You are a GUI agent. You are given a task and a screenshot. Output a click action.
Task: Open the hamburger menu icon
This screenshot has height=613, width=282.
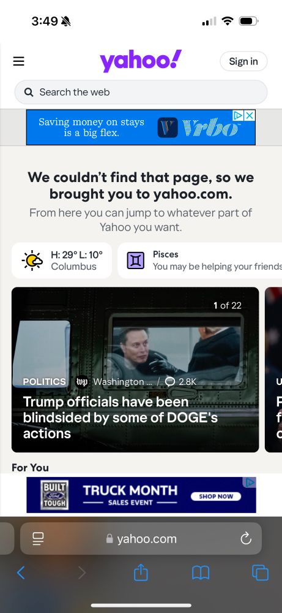click(19, 61)
